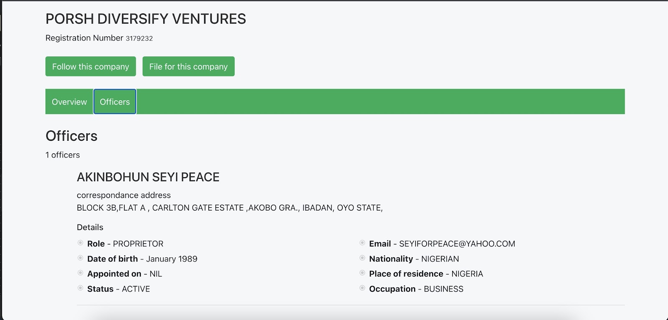Select the Officers tab
668x320 pixels.
pyautogui.click(x=115, y=102)
